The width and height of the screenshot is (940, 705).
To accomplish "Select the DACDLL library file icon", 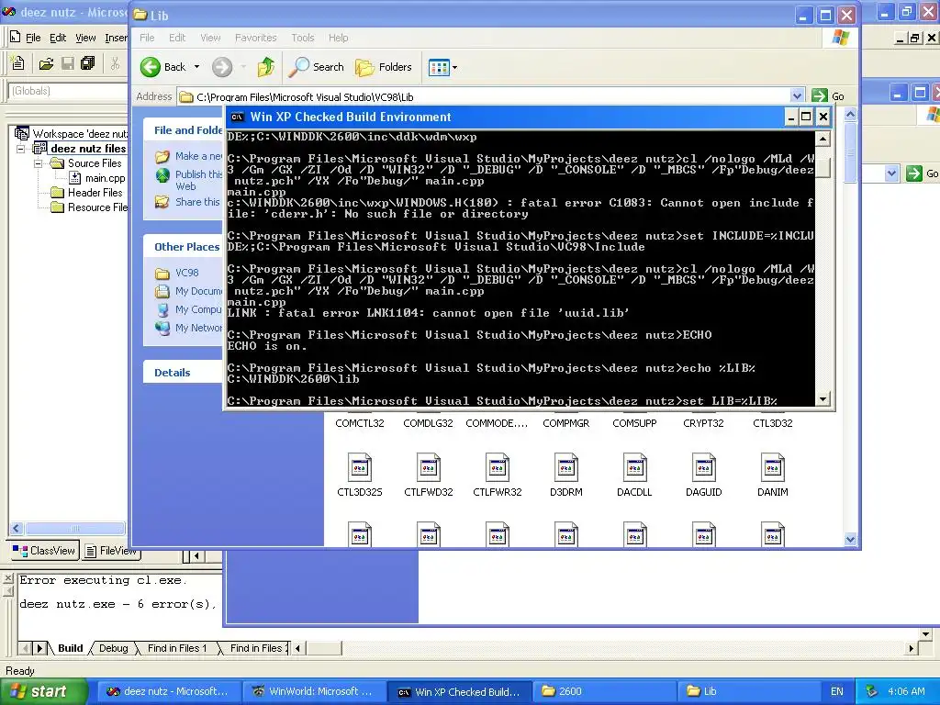I will click(634, 467).
